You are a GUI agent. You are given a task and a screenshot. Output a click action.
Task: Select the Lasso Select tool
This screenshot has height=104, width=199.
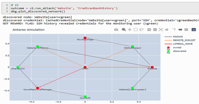[x=141, y=30]
